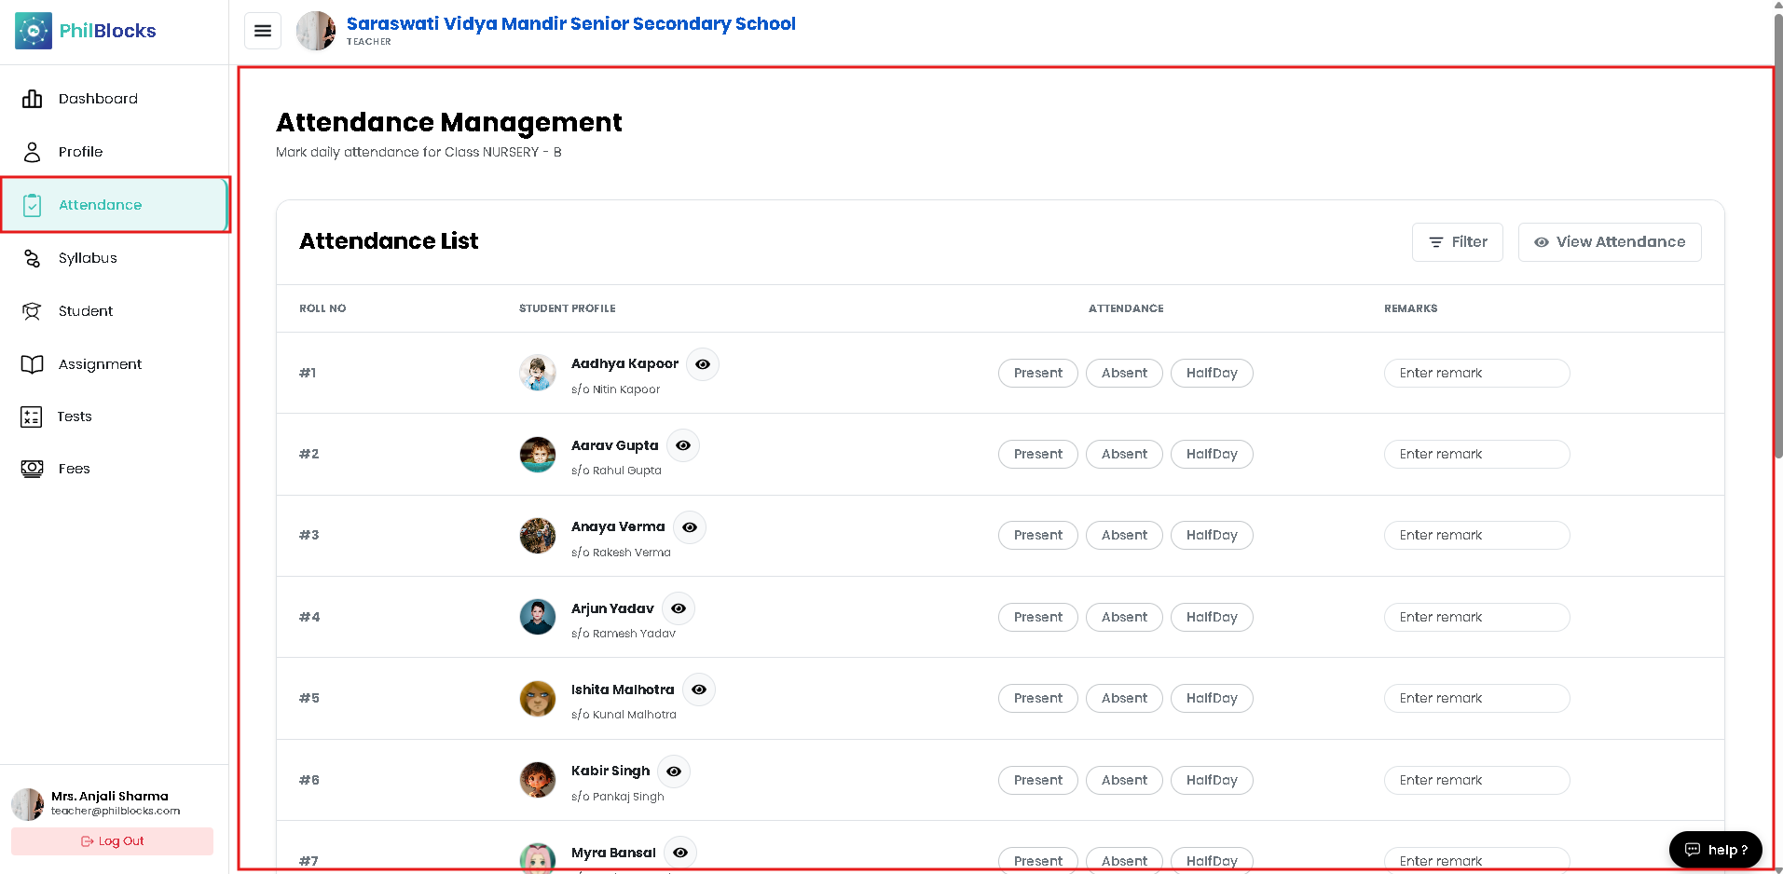Click the Fees money icon
1783x874 pixels.
[33, 469]
